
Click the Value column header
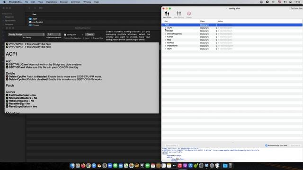pos(220,21)
